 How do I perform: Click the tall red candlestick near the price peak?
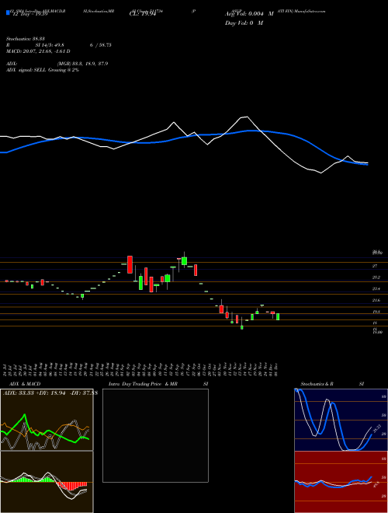[x=130, y=264]
